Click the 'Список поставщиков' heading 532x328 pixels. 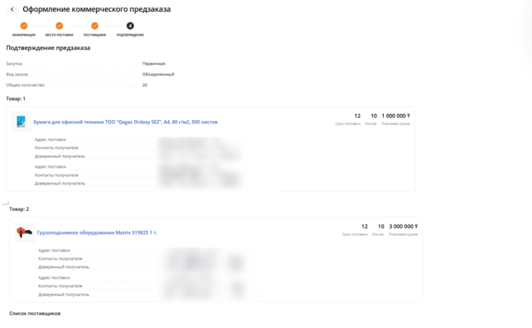coord(35,313)
